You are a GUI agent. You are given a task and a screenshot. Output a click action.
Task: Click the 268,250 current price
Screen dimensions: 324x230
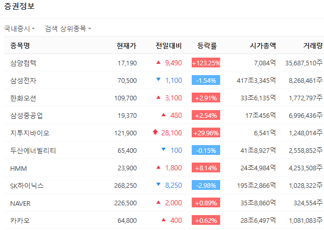[126, 185]
